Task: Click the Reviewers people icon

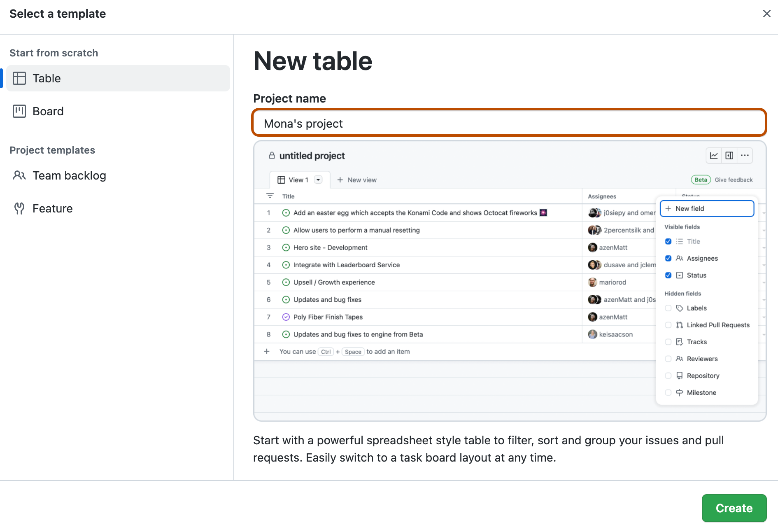Action: coord(680,359)
